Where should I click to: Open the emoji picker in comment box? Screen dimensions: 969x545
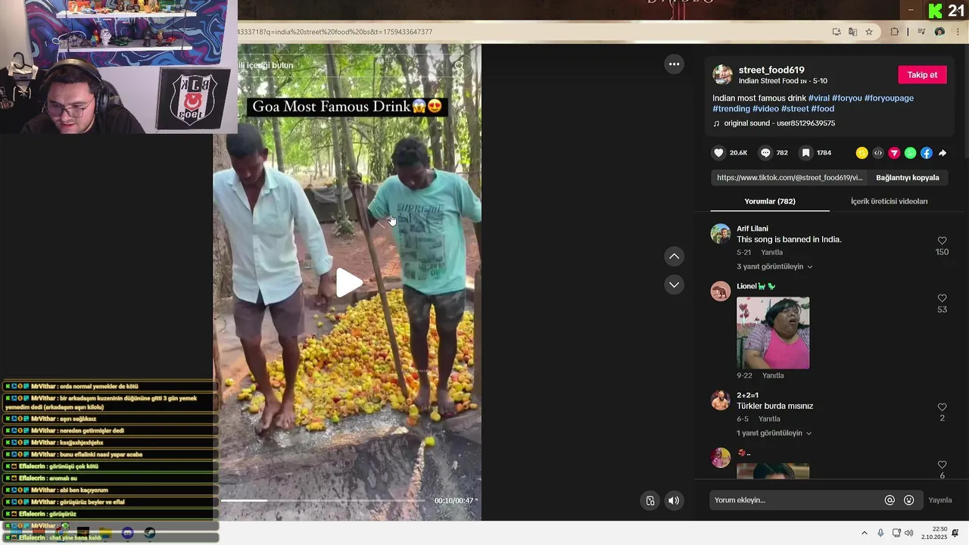(x=909, y=500)
